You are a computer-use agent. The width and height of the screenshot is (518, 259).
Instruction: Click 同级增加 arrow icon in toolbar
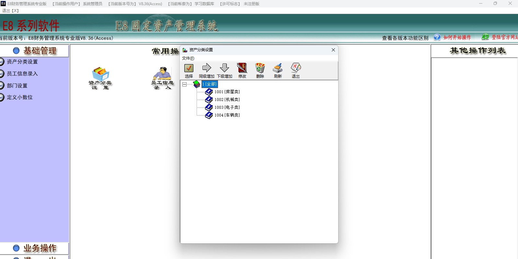[207, 68]
